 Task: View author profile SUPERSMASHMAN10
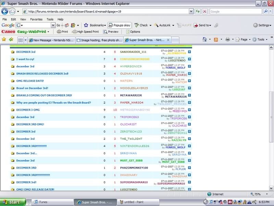pyautogui.click(x=134, y=182)
